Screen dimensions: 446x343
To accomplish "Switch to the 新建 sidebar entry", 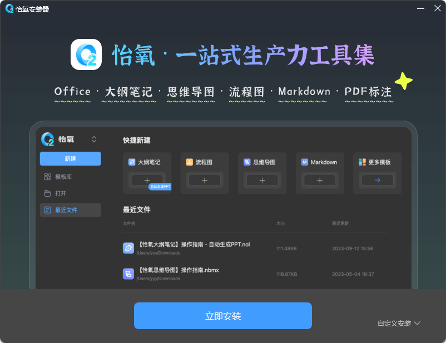I will (70, 158).
